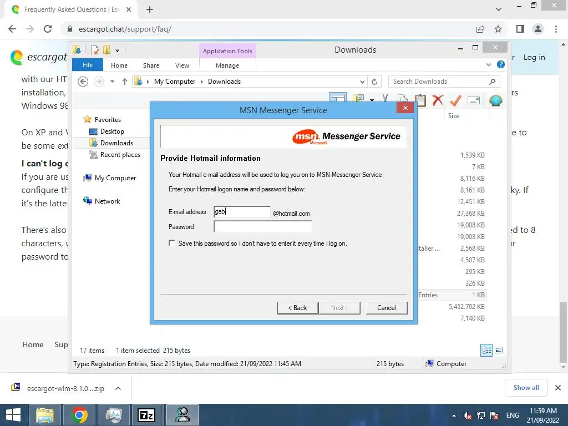Image resolution: width=568 pixels, height=426 pixels.
Task: Select My Computer in the navigation pane
Action: coord(115,178)
